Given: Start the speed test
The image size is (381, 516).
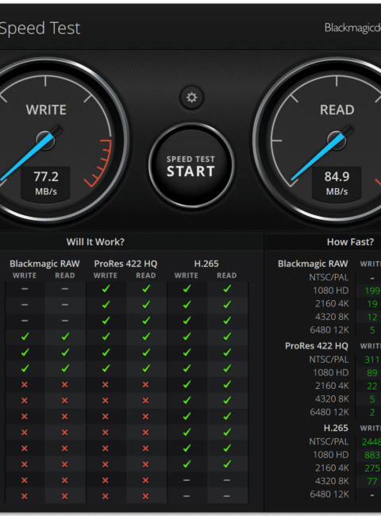Looking at the screenshot, I should (191, 166).
